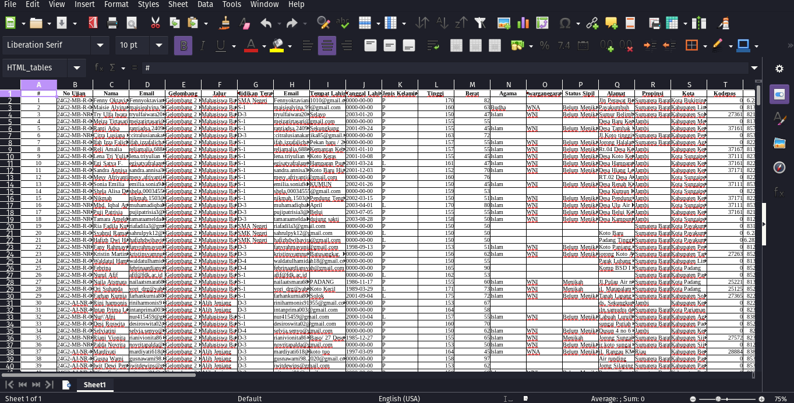Open the font name dropdown for Liberation Serif

click(x=101, y=45)
